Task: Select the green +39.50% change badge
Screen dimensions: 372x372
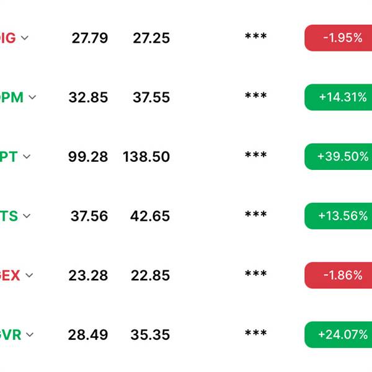Action: (x=339, y=157)
